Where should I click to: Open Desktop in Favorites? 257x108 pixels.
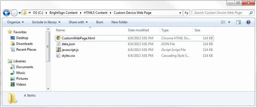[22, 38]
